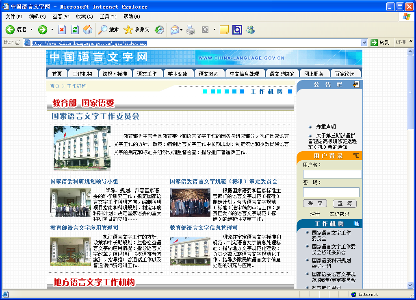Viewport: 416px width, 300px height.
Task: Click the Print icon in toolbar
Action: coord(191,30)
